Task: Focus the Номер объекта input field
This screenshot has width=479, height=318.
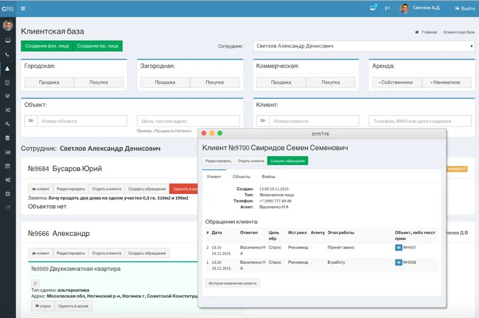Action: [x=82, y=121]
